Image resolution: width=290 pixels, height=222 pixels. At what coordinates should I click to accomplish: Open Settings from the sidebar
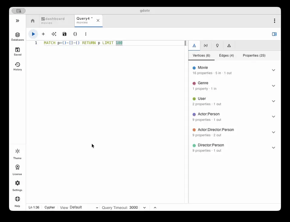[18, 185]
